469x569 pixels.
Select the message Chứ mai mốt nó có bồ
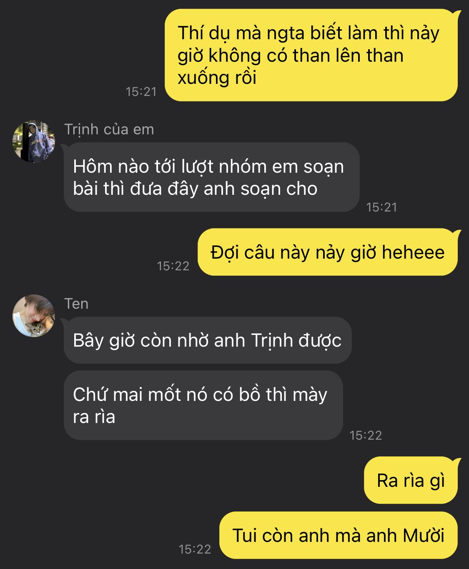click(x=203, y=405)
